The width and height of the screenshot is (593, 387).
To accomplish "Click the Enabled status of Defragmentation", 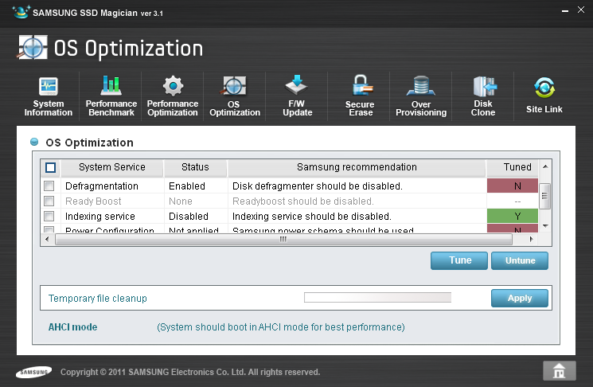I will tap(187, 186).
